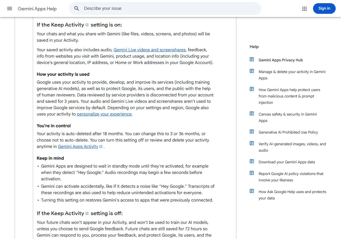Follow the personalize your experience link
341x239 pixels.
click(x=104, y=114)
